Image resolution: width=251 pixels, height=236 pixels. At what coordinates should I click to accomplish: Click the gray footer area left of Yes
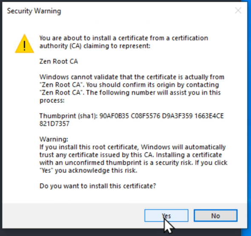[73, 216]
